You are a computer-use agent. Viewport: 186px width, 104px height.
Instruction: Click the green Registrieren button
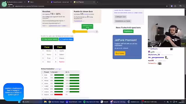coord(128,31)
